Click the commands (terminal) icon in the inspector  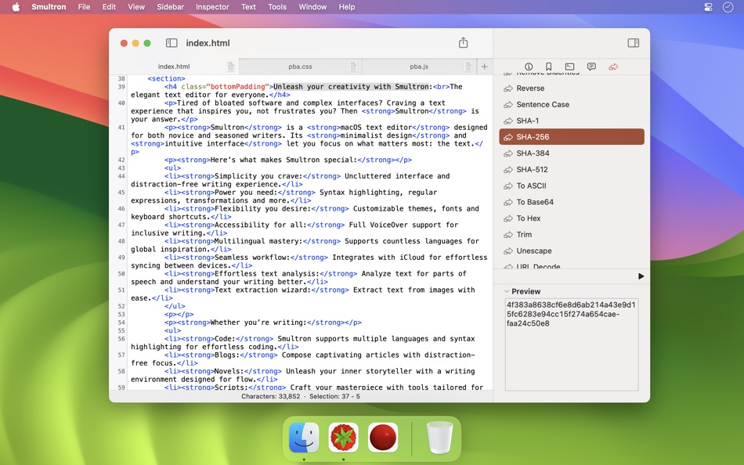click(x=570, y=67)
